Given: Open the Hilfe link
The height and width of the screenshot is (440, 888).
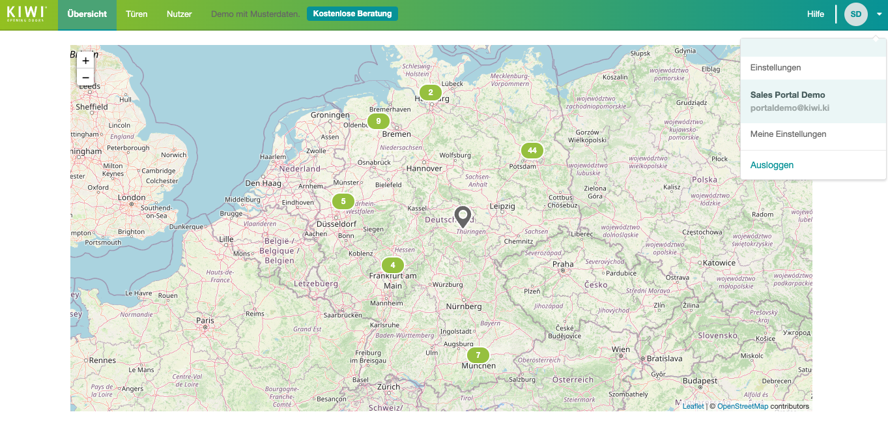Looking at the screenshot, I should [815, 14].
